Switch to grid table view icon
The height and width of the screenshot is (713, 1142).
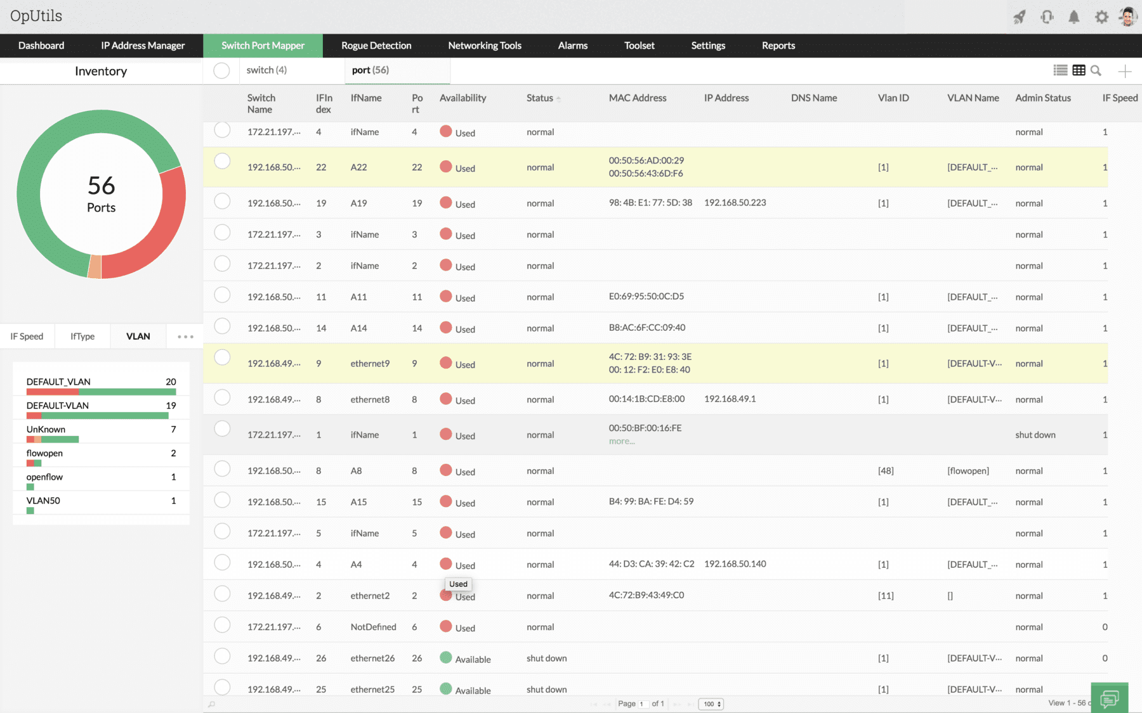pos(1079,70)
